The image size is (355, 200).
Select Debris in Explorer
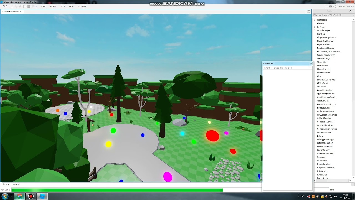tap(320, 136)
